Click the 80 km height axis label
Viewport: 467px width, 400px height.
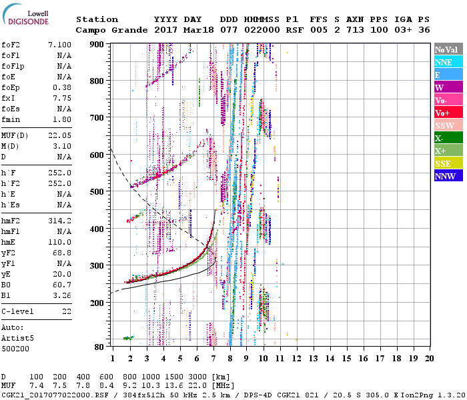[x=99, y=347]
